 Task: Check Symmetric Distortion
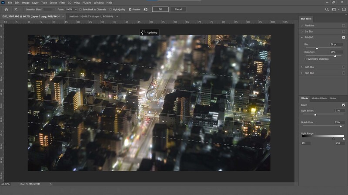pyautogui.click(x=305, y=59)
